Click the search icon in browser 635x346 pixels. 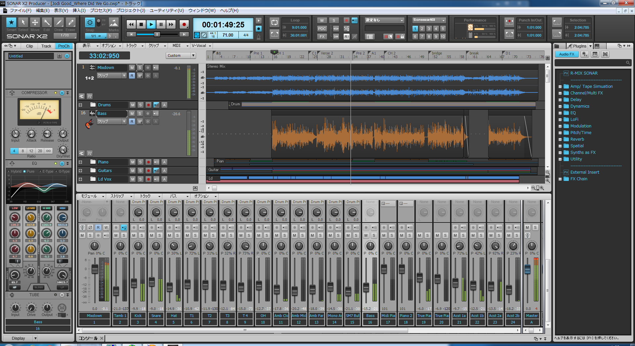click(628, 63)
